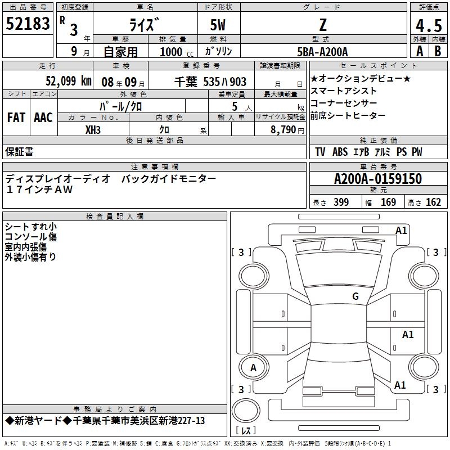The width and height of the screenshot is (450, 450).
Task: Click the lot number 52183
Action: point(28,24)
